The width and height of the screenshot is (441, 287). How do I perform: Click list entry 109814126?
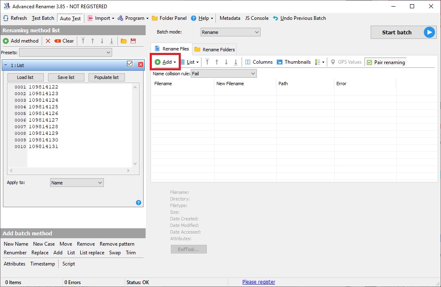tap(43, 113)
